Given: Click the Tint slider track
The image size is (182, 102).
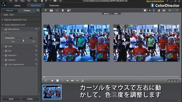Looking at the screenshot, I should pos(22,41).
